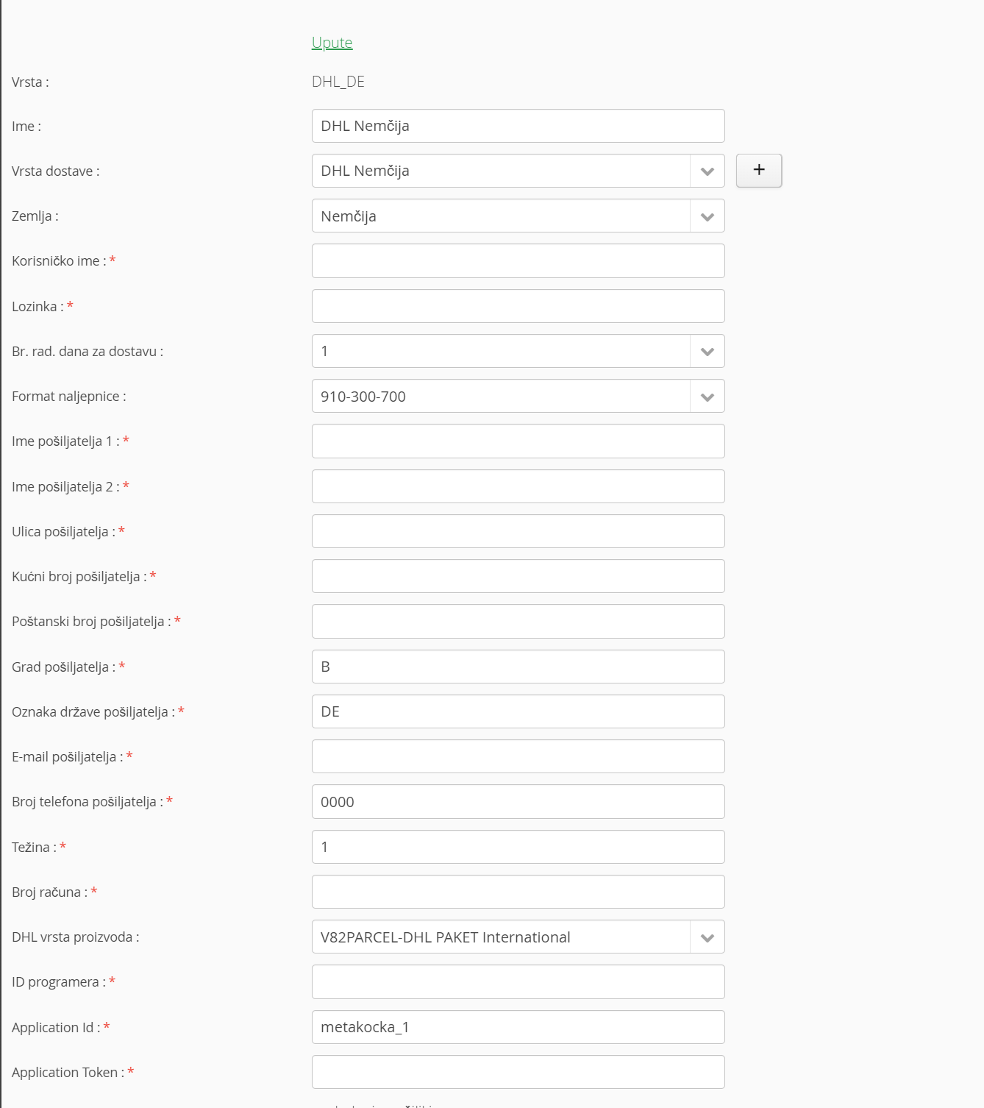The height and width of the screenshot is (1108, 984).
Task: Focus the Lozinka password field
Action: pyautogui.click(x=518, y=306)
